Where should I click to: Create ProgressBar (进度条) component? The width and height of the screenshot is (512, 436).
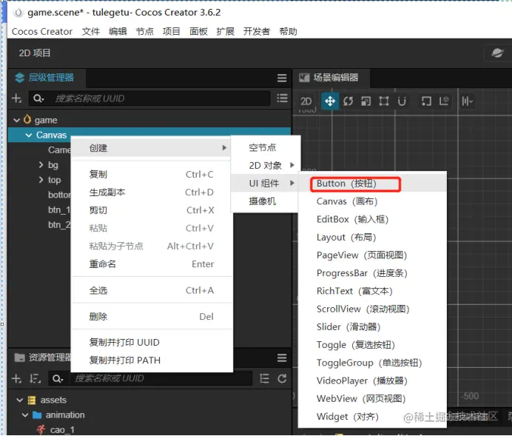pos(372,273)
